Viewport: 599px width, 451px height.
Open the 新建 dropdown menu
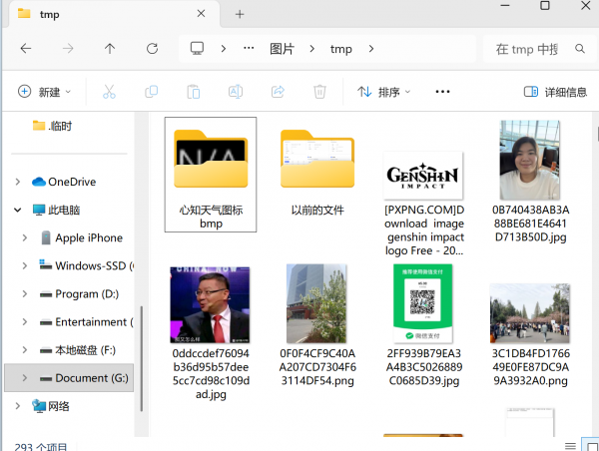point(45,92)
